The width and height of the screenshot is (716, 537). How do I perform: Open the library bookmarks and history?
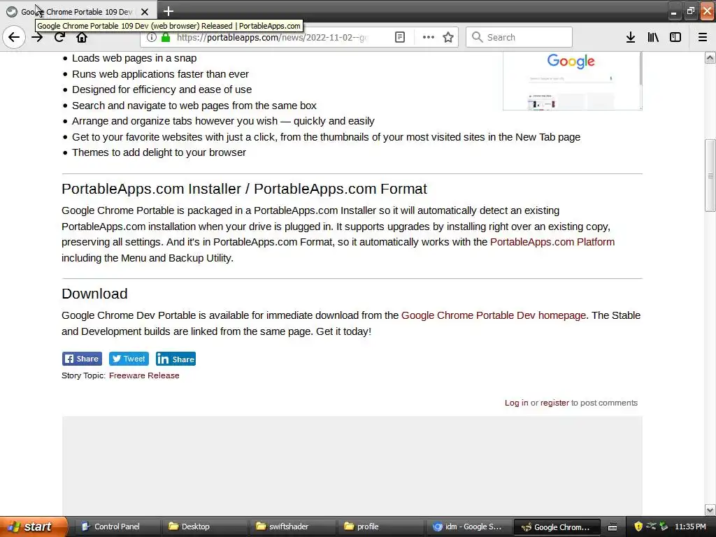pyautogui.click(x=654, y=38)
